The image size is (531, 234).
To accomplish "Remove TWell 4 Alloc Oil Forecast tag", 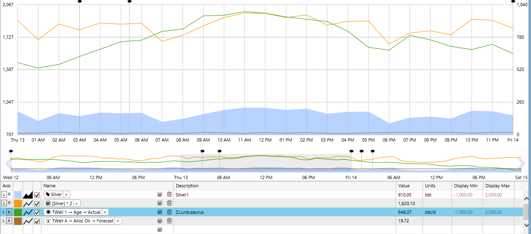I will pos(118,221).
